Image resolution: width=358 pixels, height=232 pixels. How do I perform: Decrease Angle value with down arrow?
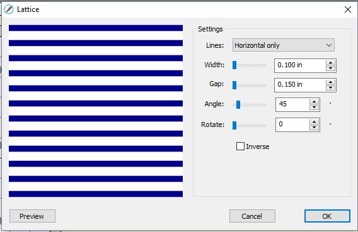click(314, 108)
